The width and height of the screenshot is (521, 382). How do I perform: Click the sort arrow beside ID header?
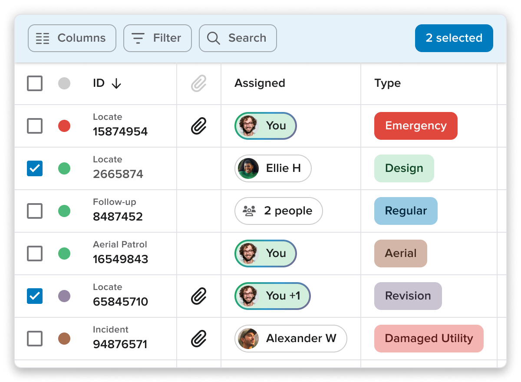(x=116, y=83)
